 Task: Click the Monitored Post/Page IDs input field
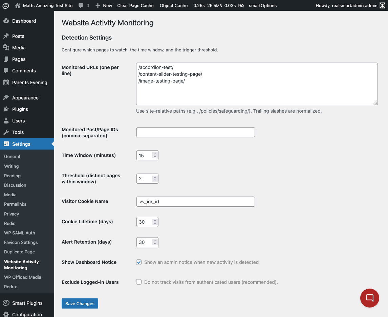(195, 132)
